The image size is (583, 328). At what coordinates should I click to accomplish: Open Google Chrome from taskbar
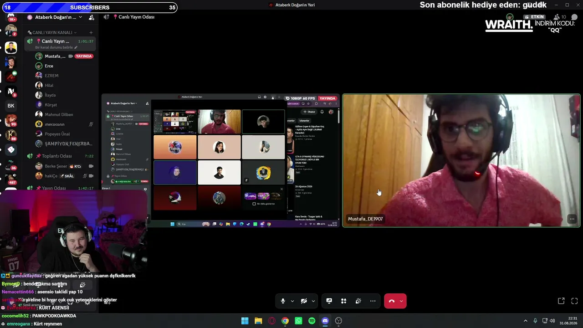click(285, 321)
